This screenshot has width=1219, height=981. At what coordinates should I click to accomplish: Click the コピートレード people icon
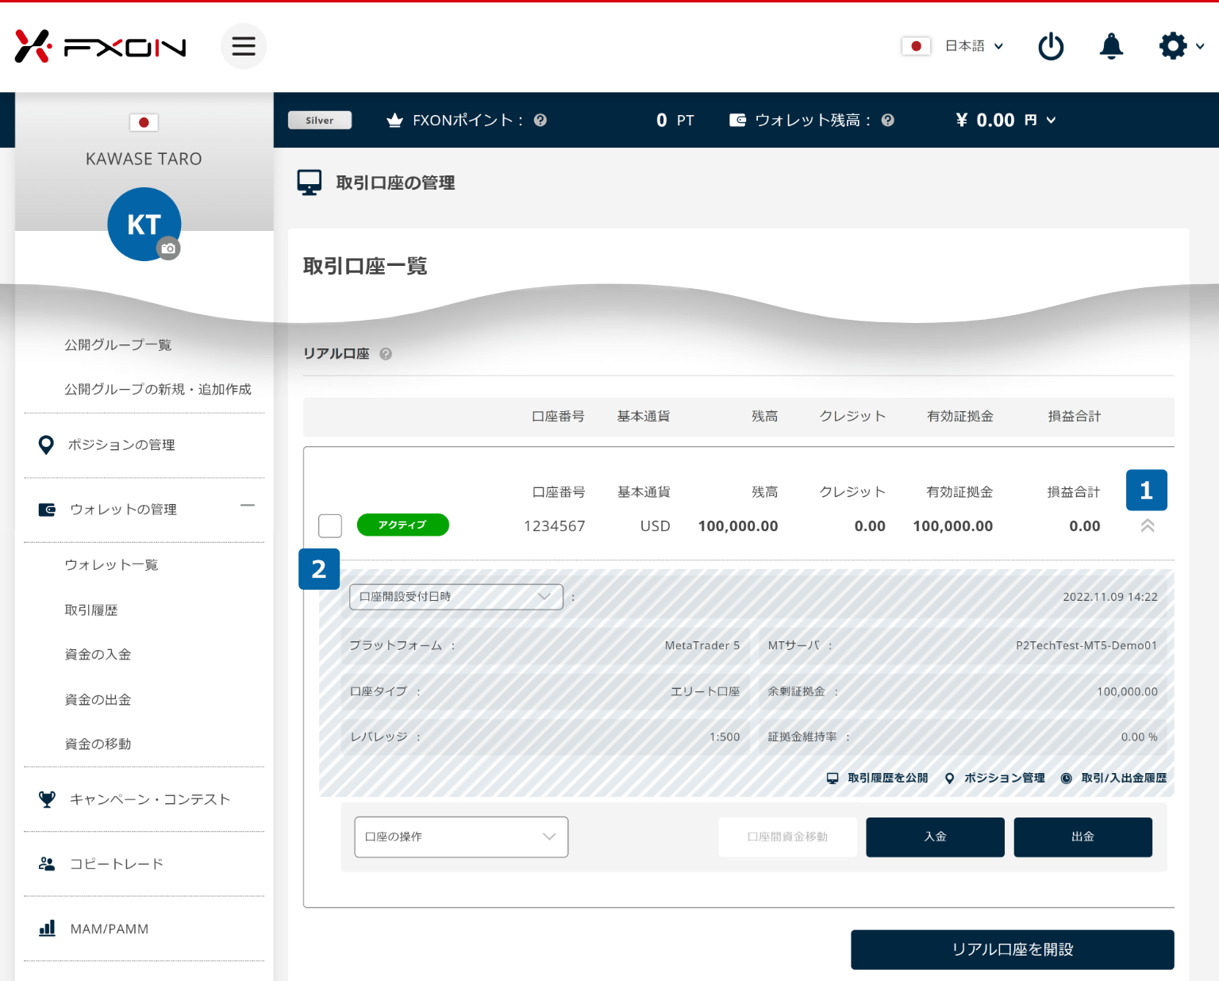[x=47, y=864]
